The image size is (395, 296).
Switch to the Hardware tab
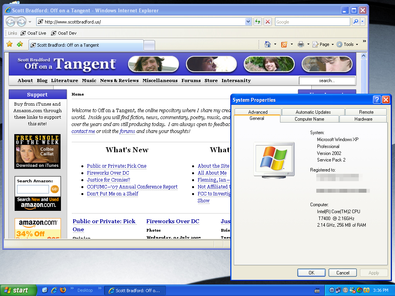click(363, 119)
